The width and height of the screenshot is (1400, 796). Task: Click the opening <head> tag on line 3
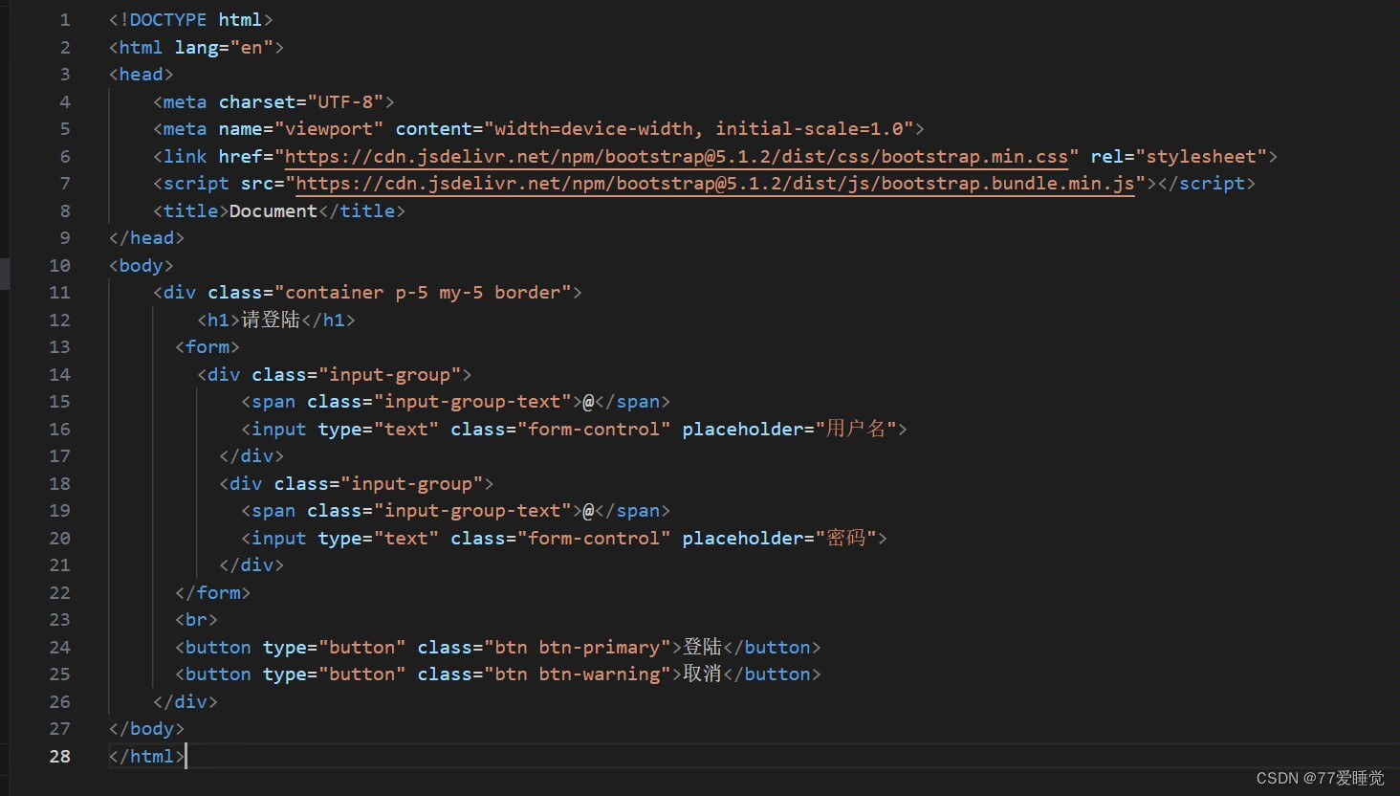pyautogui.click(x=141, y=74)
